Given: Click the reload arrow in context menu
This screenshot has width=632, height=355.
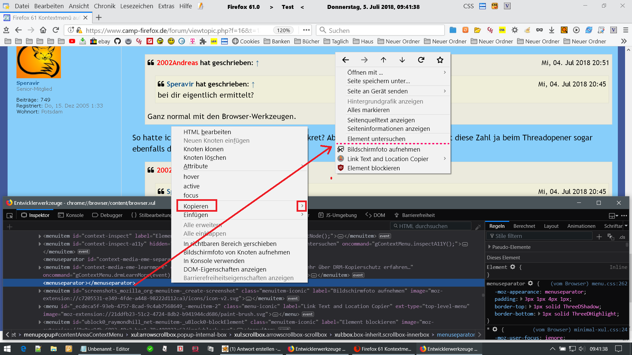Looking at the screenshot, I should [x=421, y=60].
